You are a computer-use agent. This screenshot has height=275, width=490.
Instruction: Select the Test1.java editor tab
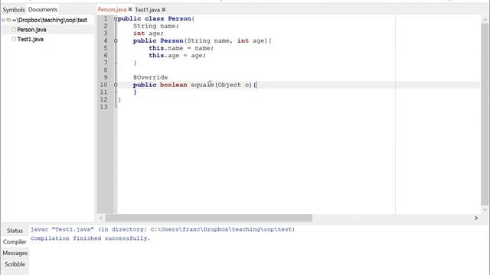(148, 10)
